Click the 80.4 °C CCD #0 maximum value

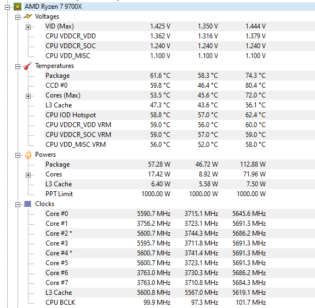click(x=255, y=85)
